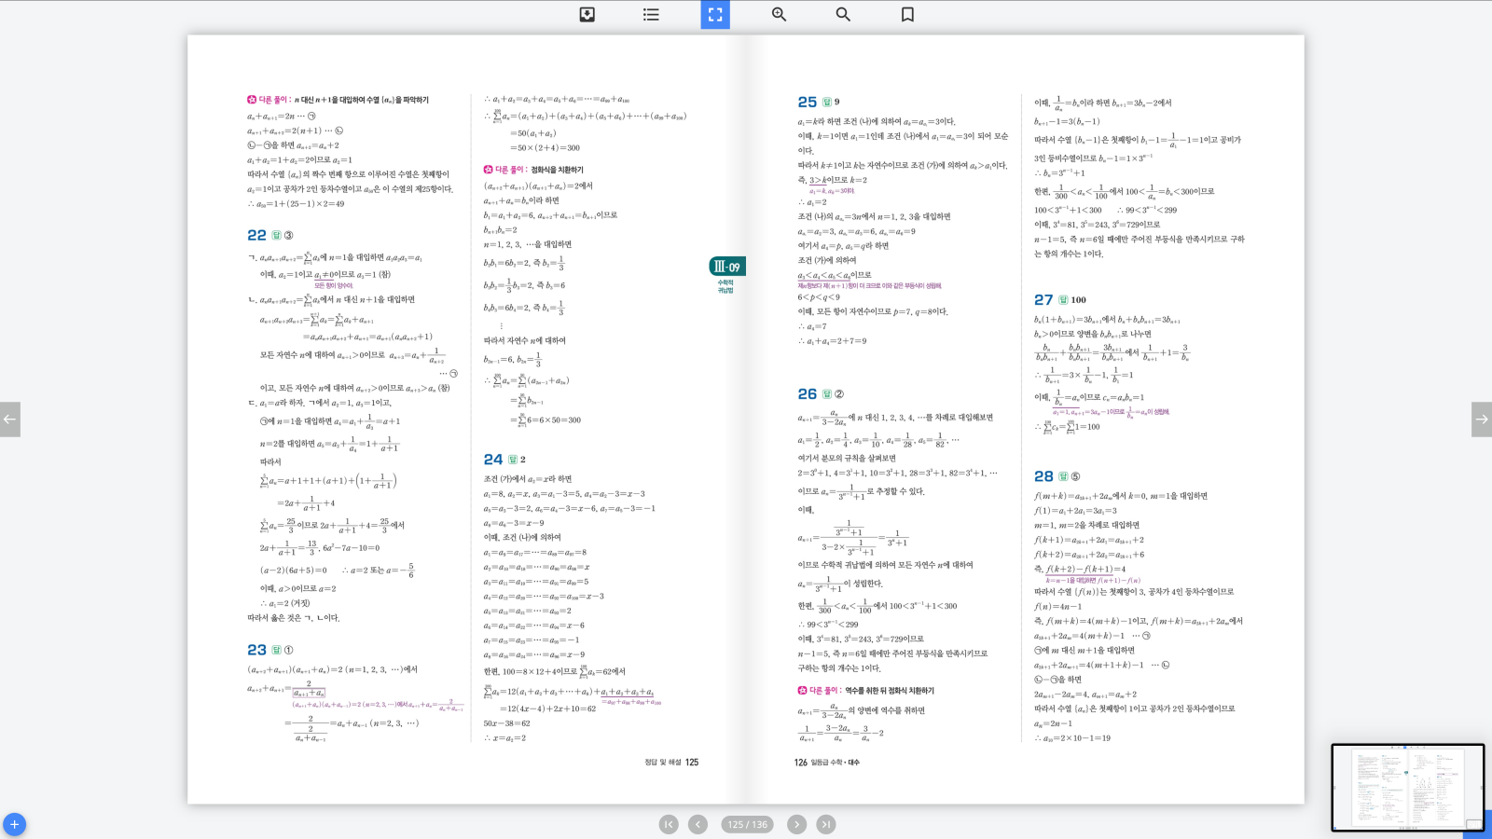
Task: Click the download icon in the top toolbar
Action: pos(587,14)
